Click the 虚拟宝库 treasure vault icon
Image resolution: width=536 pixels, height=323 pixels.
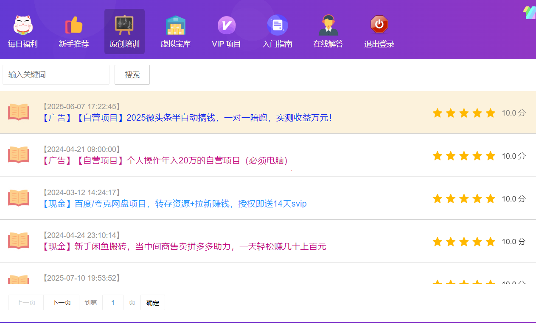(x=175, y=25)
